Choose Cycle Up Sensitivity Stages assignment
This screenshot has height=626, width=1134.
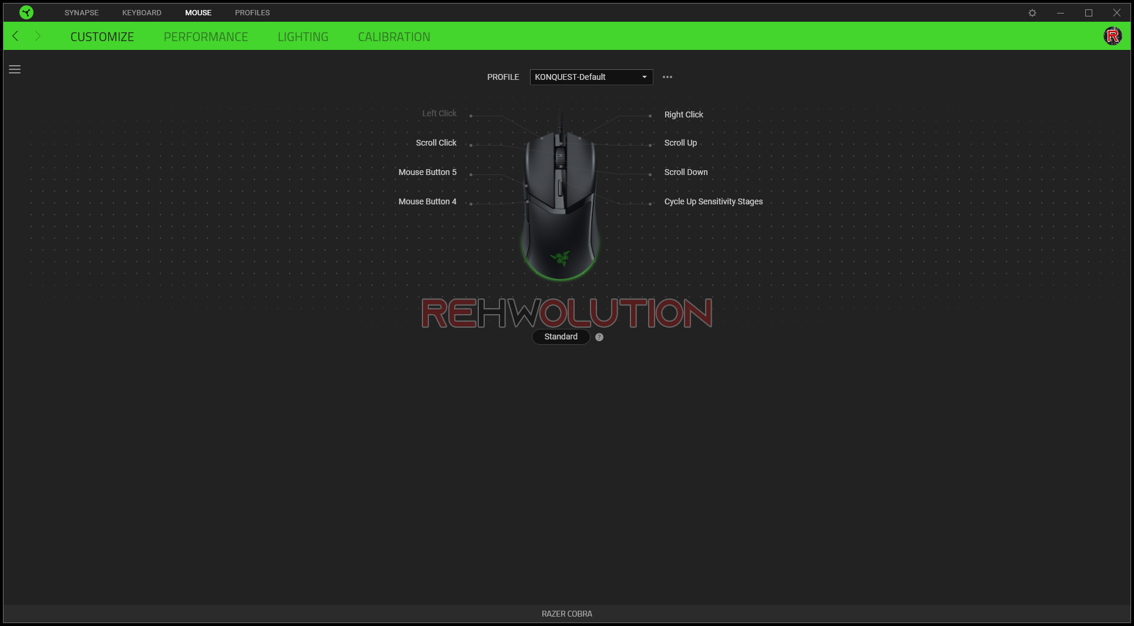[713, 201]
